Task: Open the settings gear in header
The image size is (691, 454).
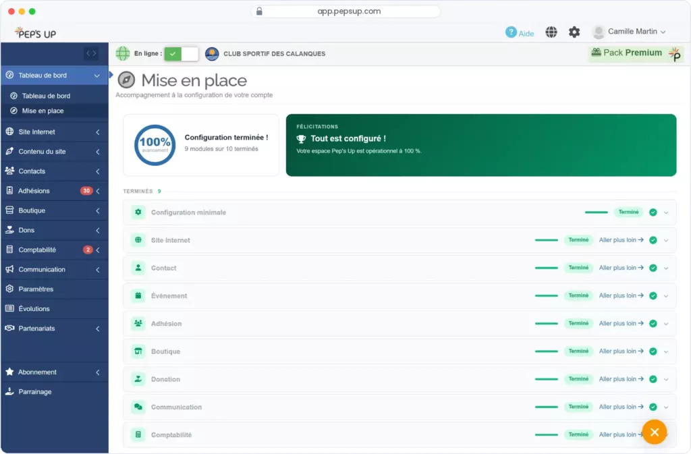Action: 574,32
